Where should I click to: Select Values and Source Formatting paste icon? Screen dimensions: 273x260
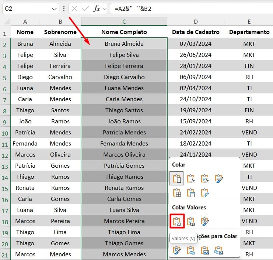coord(205,221)
